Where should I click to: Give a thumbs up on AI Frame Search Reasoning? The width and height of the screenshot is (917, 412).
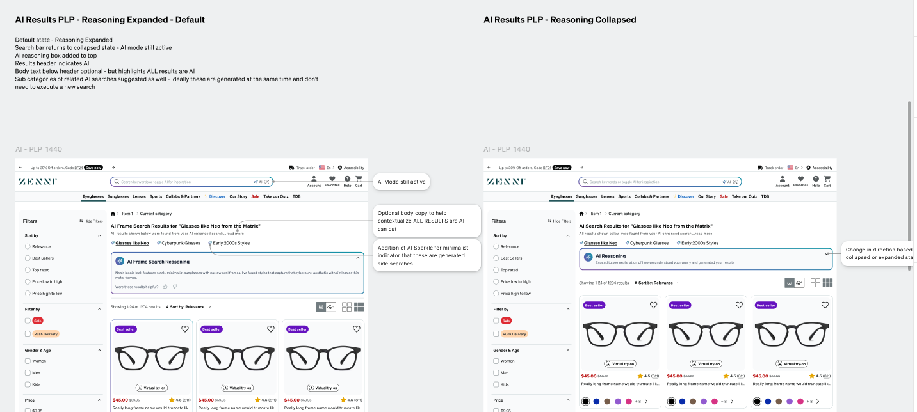point(165,287)
